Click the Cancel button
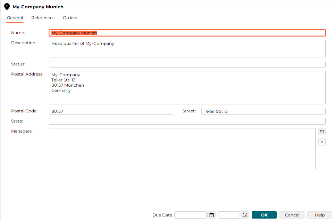Screen dimensions: 334x221 292,215
